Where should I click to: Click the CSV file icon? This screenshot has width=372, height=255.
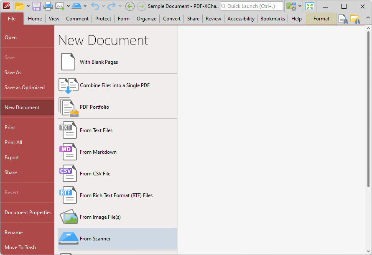(x=68, y=173)
